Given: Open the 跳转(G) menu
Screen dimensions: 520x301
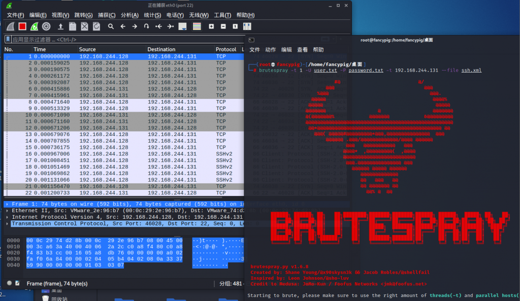Looking at the screenshot, I should [84, 15].
